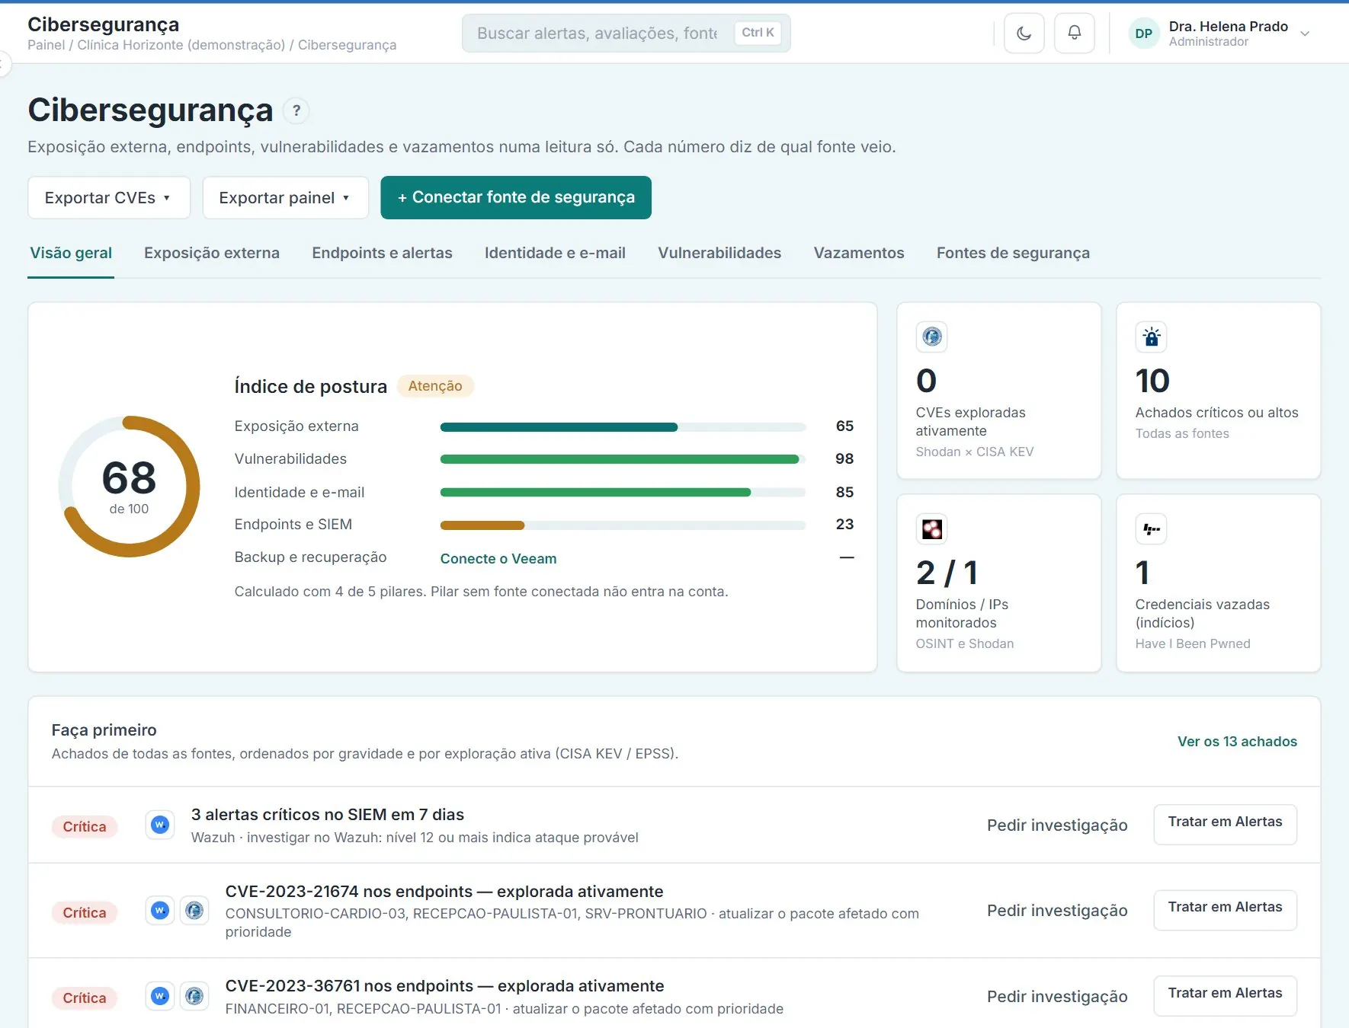
Task: Expand the Dra. Helena Prado account menu chevron
Action: tap(1305, 34)
